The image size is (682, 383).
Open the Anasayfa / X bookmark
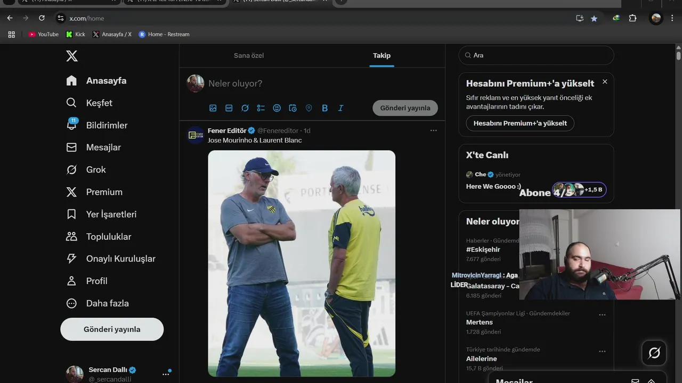pyautogui.click(x=112, y=34)
